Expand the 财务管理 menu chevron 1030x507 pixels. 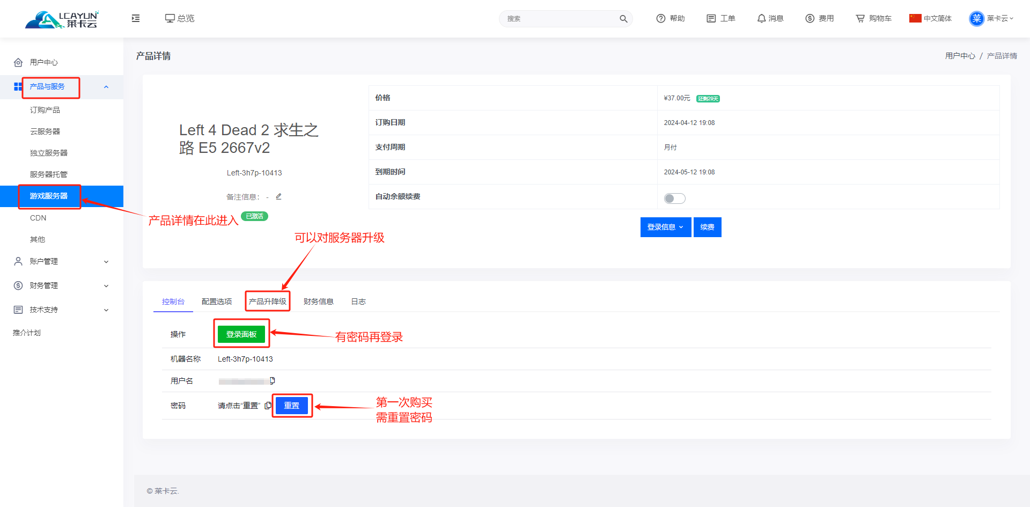[x=106, y=286]
